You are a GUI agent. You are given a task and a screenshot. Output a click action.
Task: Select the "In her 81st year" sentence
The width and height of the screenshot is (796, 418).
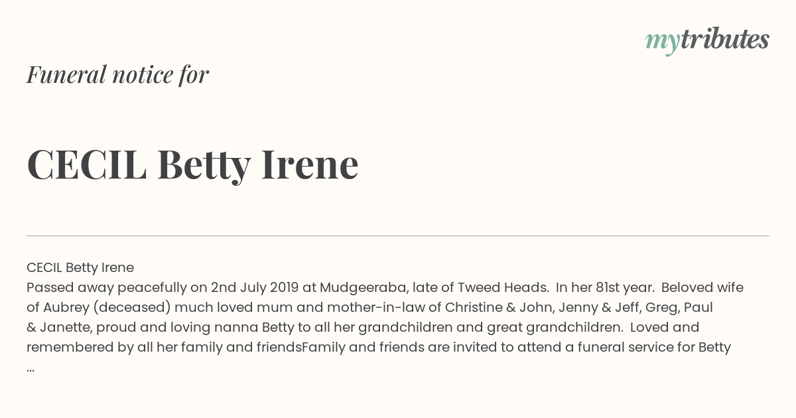pyautogui.click(x=604, y=287)
